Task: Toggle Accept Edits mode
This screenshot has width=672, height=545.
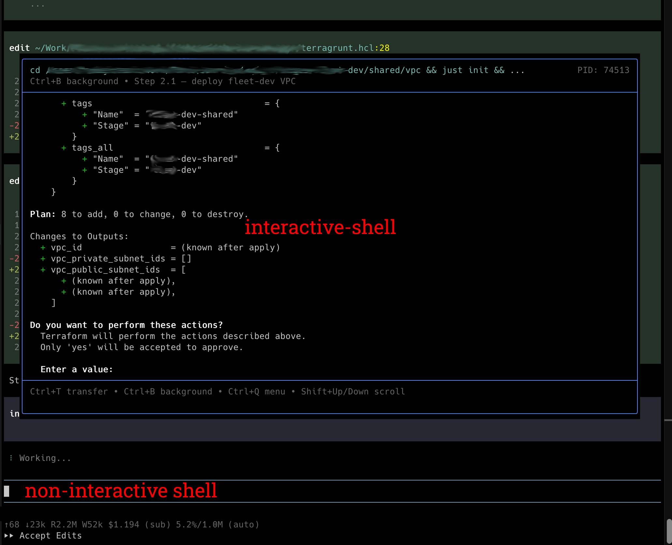Action: (51, 536)
